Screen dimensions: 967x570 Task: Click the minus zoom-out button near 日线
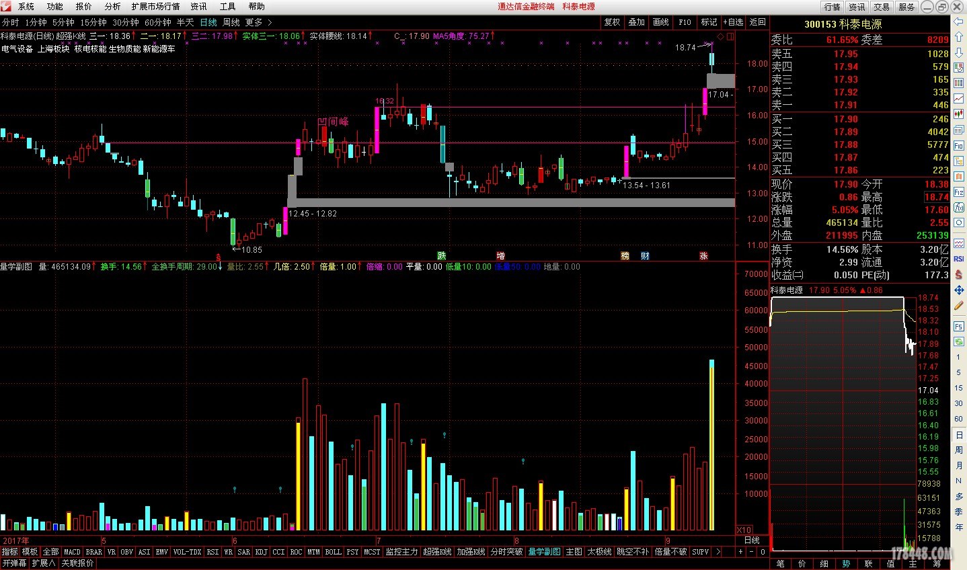(752, 551)
